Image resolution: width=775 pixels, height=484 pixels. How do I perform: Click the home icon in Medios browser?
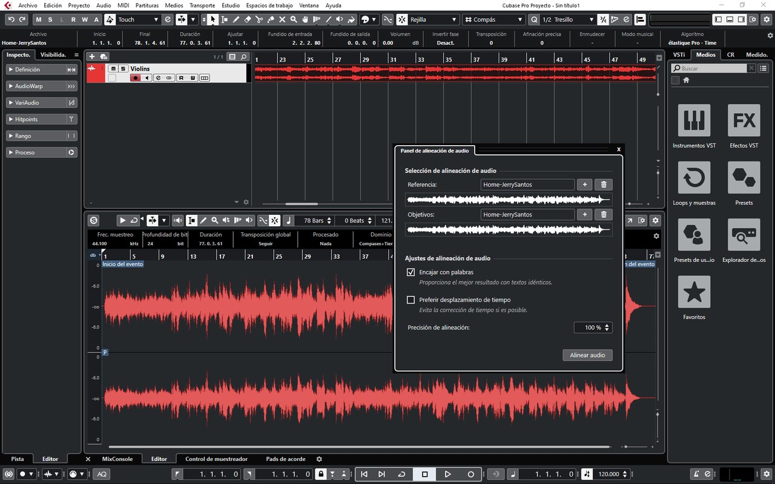(687, 80)
